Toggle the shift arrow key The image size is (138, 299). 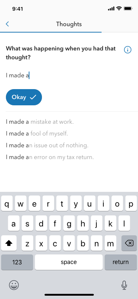[x=9, y=243]
